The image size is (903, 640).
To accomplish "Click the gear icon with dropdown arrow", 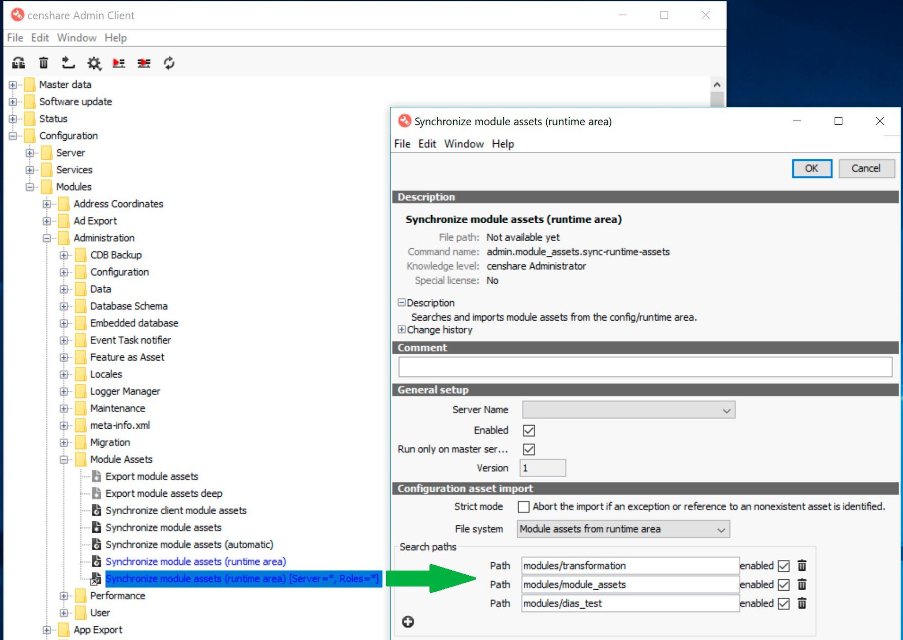I will coord(94,63).
